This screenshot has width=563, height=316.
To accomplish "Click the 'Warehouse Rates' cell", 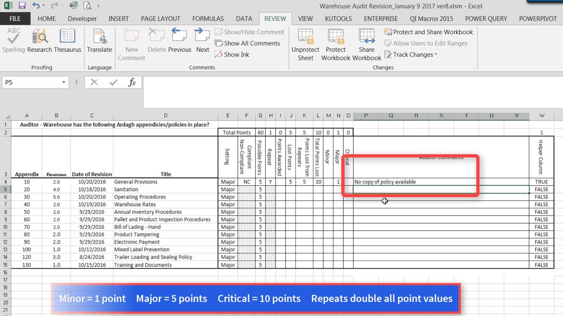I will tap(165, 204).
